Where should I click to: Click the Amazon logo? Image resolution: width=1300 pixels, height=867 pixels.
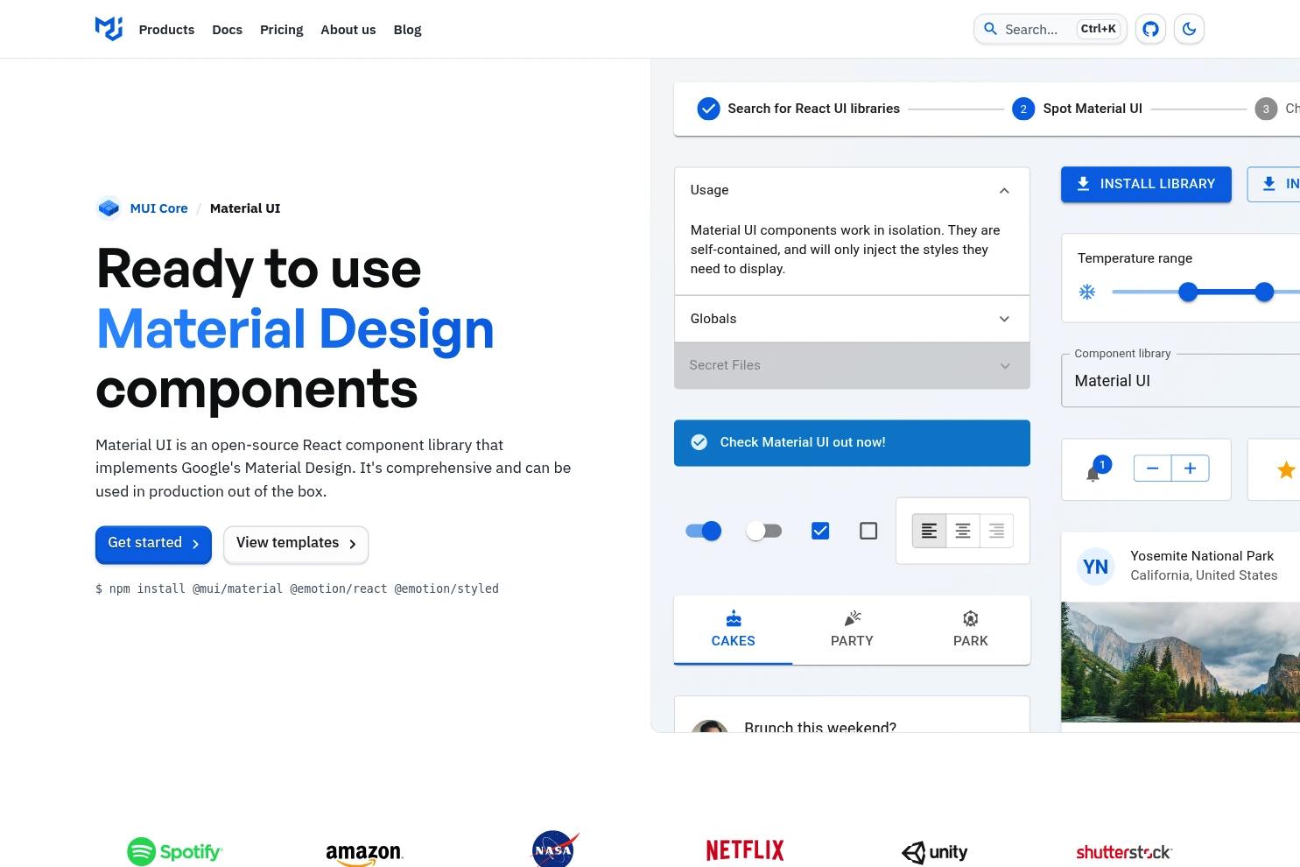364,854
